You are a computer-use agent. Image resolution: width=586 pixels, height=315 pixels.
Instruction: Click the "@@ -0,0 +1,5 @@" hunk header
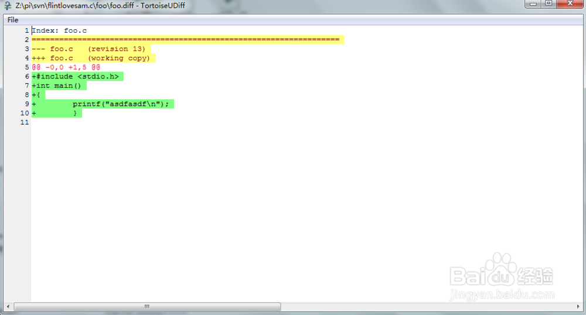[x=66, y=67]
